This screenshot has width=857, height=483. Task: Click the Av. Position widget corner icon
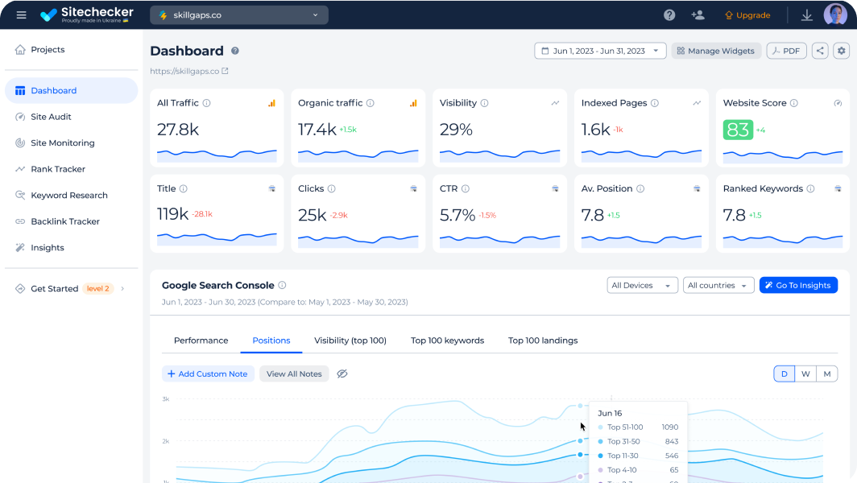click(697, 188)
